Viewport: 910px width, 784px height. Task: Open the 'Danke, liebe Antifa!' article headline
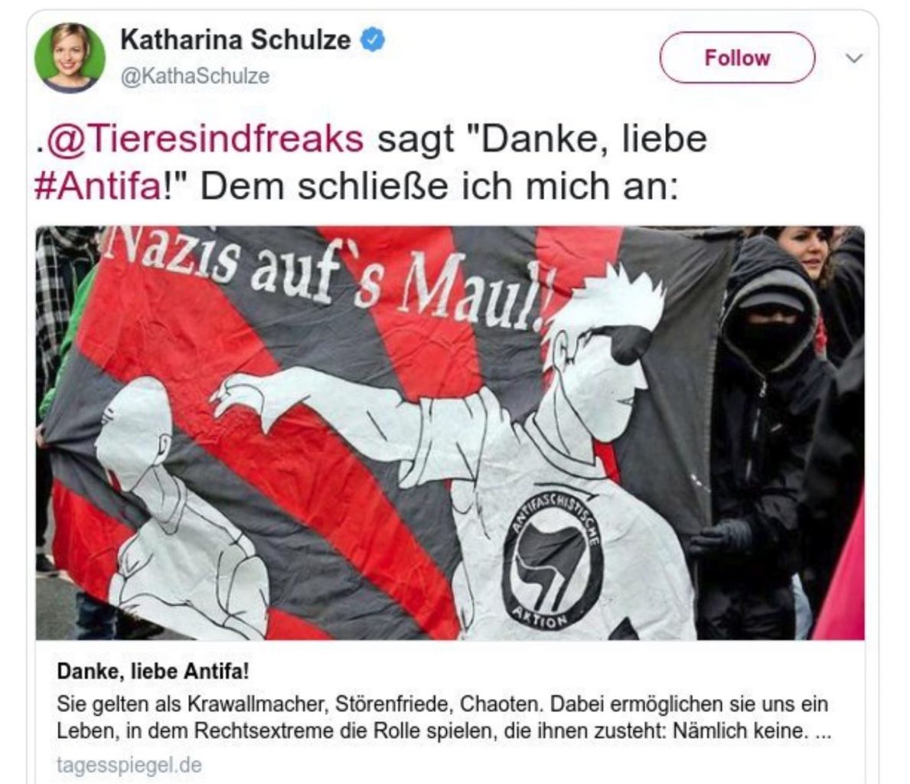tap(152, 671)
